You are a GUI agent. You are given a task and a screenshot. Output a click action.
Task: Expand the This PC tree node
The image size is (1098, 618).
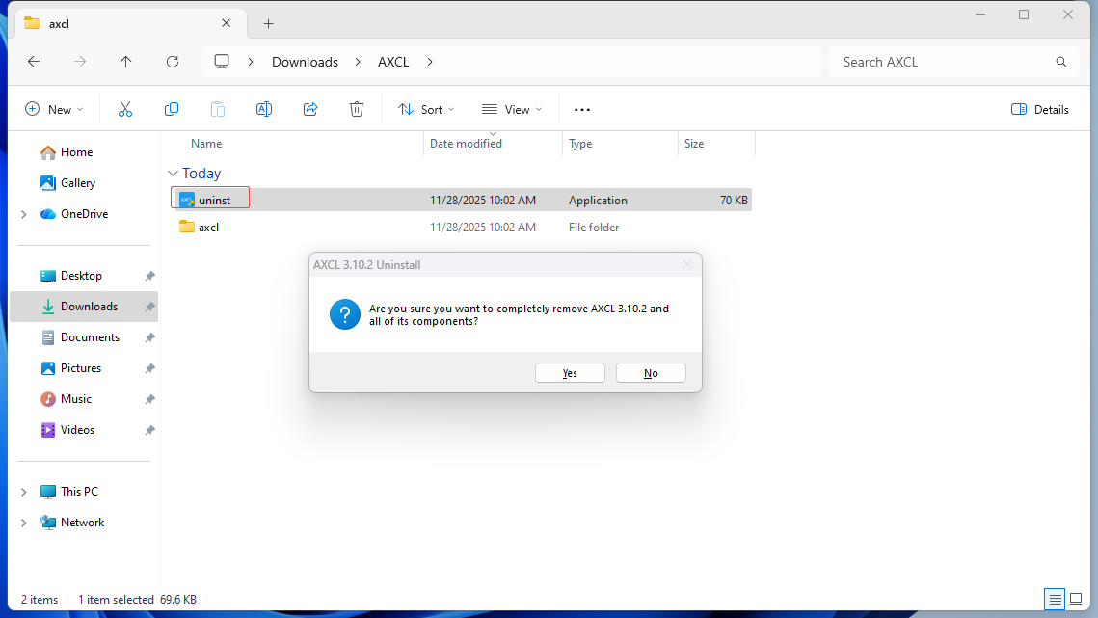tap(23, 492)
